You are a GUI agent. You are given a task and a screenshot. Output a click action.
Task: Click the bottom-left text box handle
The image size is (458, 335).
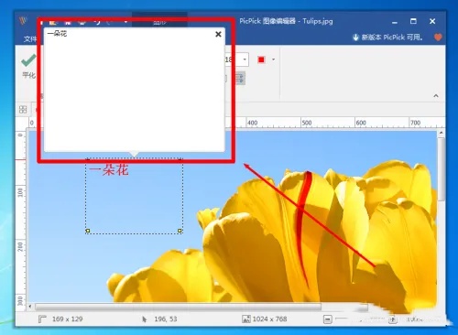[88, 231]
